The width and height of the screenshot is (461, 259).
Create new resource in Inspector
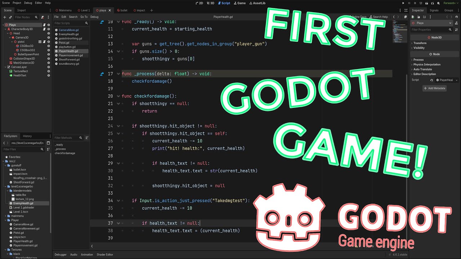[x=413, y=17]
